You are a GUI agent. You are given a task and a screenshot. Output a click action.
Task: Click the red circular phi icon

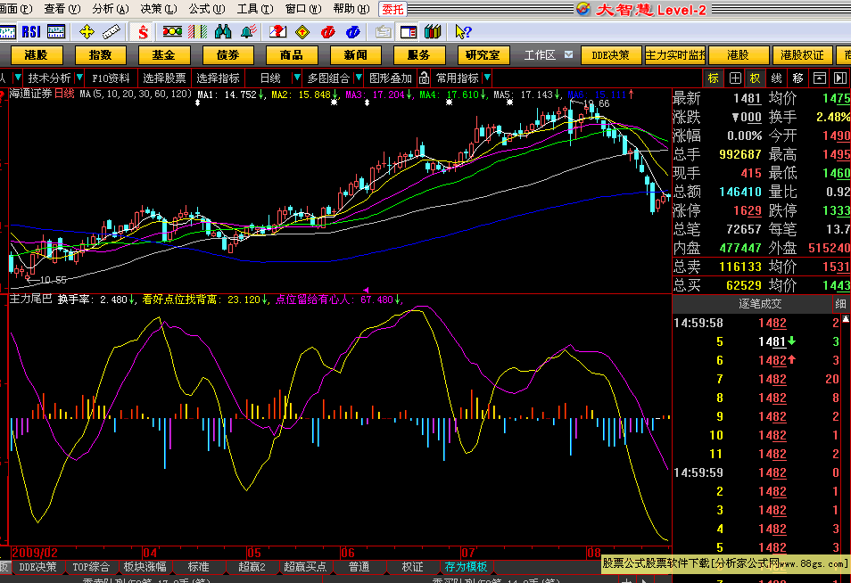(x=327, y=32)
